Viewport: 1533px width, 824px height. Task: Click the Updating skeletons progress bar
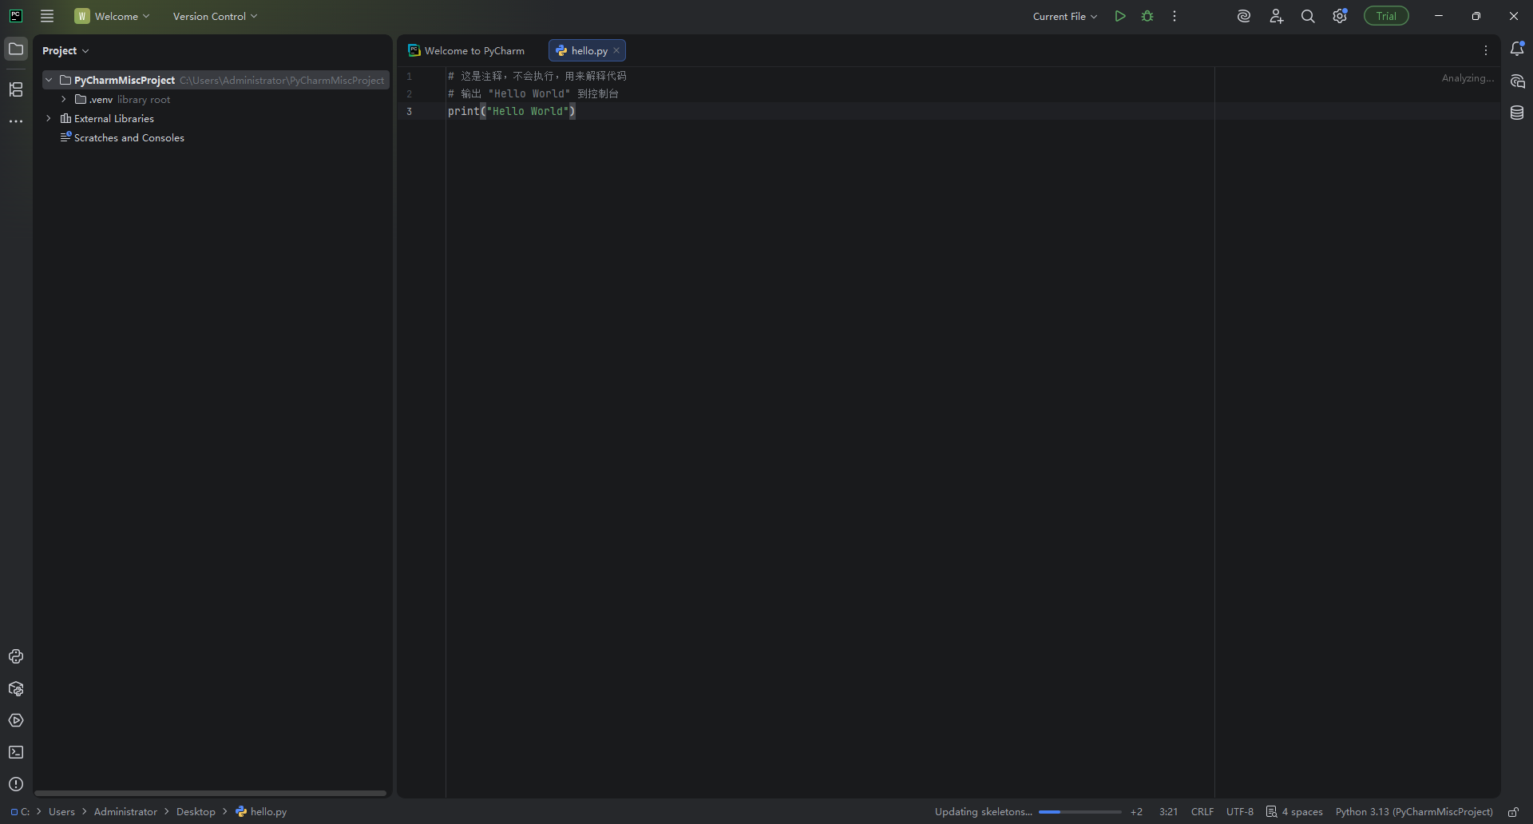[x=1079, y=812]
